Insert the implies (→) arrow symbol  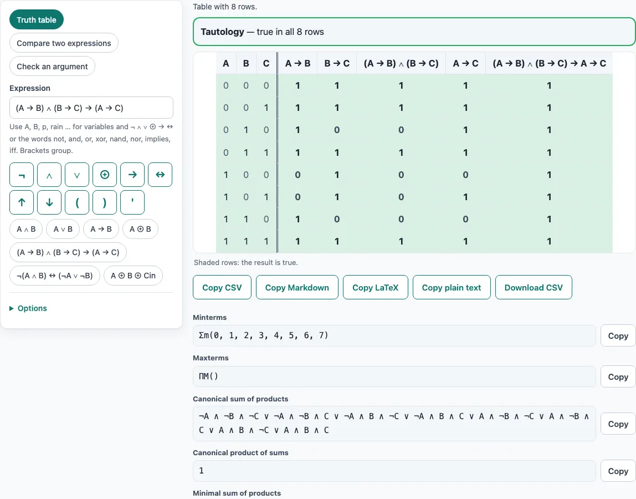[132, 175]
